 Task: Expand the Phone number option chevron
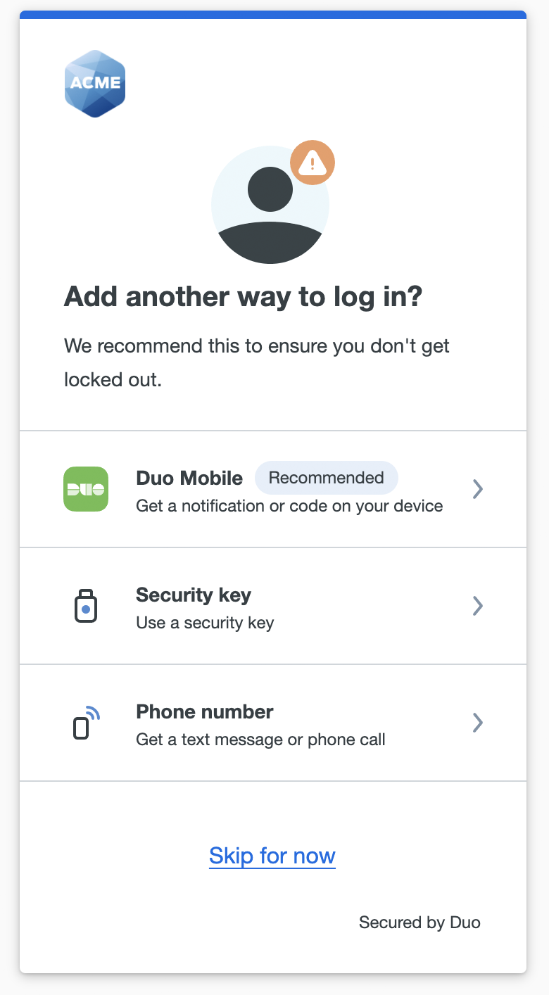[478, 723]
